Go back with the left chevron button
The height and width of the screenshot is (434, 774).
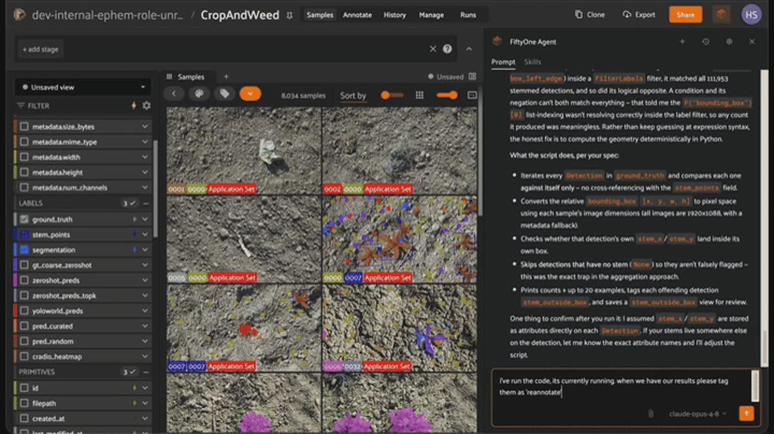click(174, 94)
